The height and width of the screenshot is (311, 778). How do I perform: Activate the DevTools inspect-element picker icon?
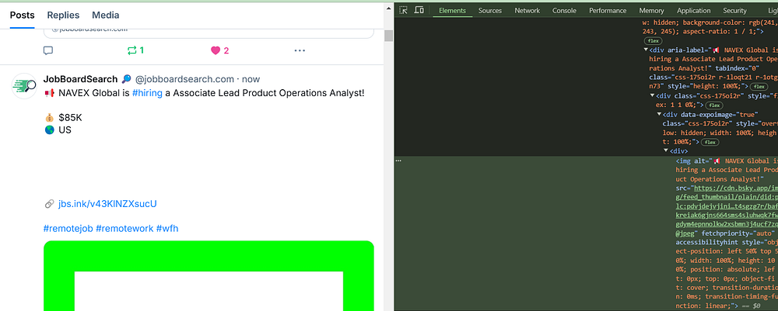(403, 10)
